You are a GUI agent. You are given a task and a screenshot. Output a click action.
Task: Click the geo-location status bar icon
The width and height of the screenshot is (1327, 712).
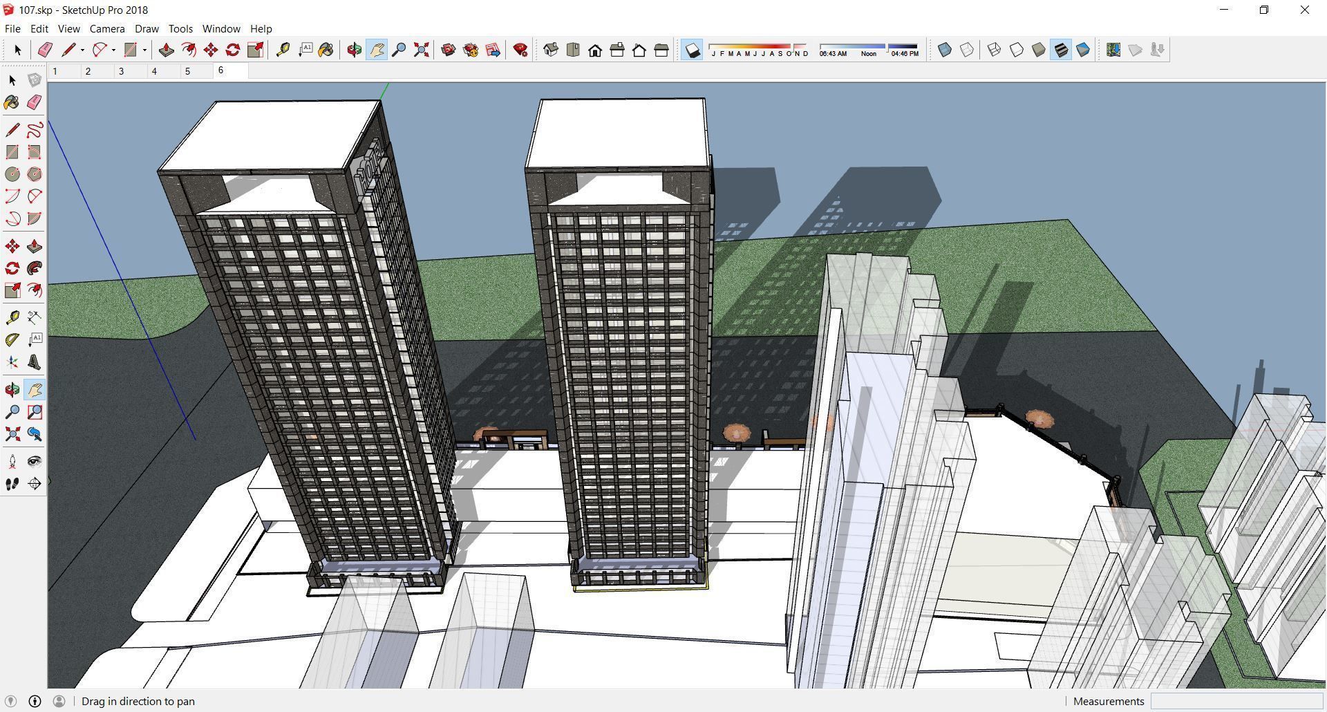(11, 701)
